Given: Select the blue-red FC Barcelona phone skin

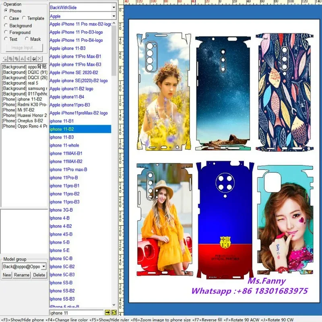Looking at the screenshot, I should coord(225,220).
